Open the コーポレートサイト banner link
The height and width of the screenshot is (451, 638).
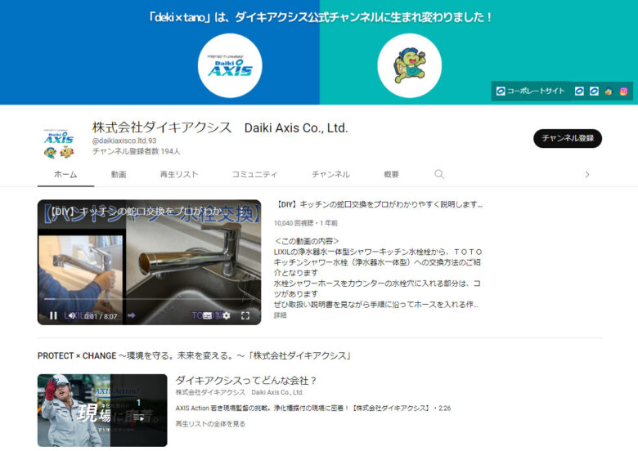[x=530, y=91]
